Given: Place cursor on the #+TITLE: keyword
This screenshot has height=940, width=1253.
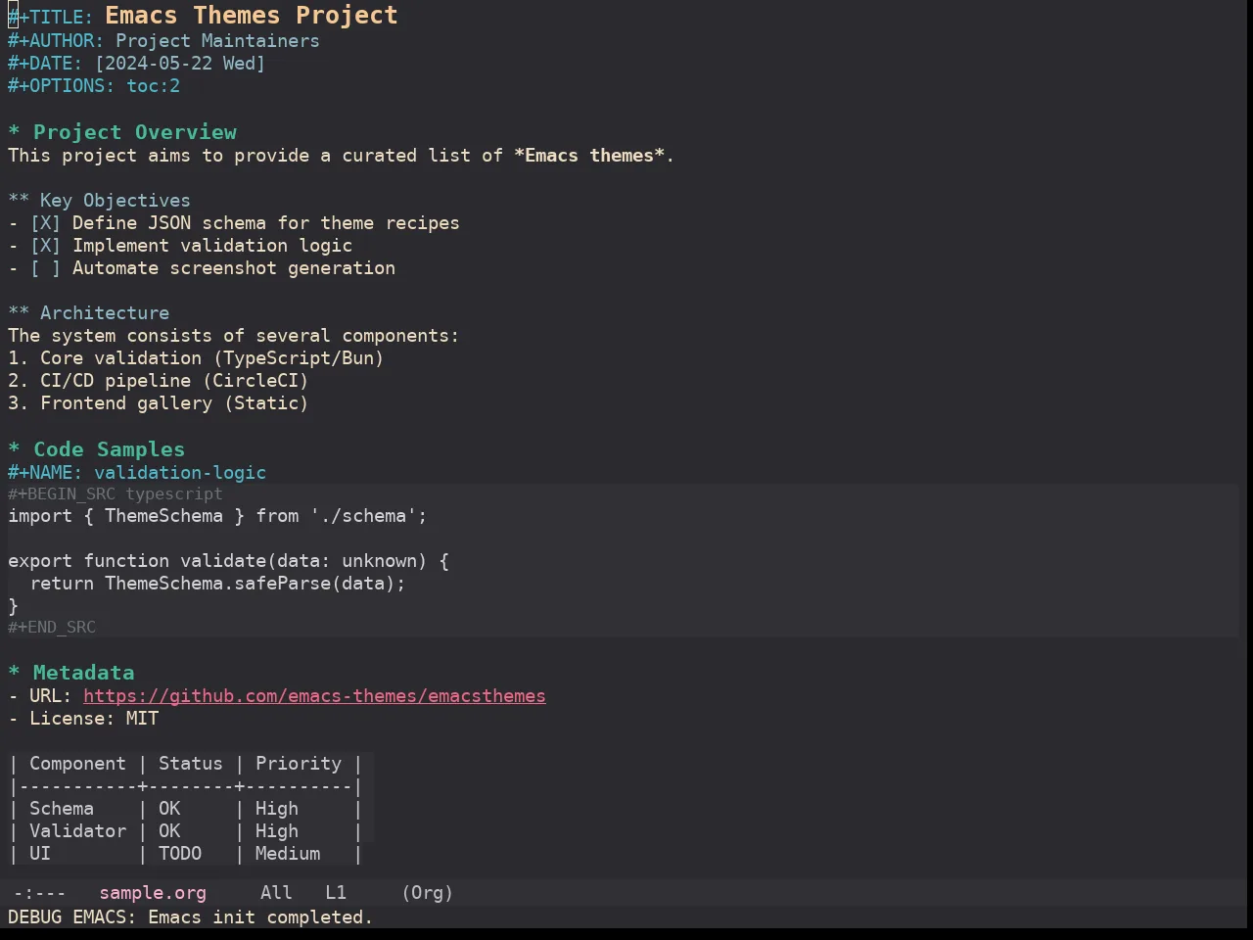Looking at the screenshot, I should click(51, 17).
